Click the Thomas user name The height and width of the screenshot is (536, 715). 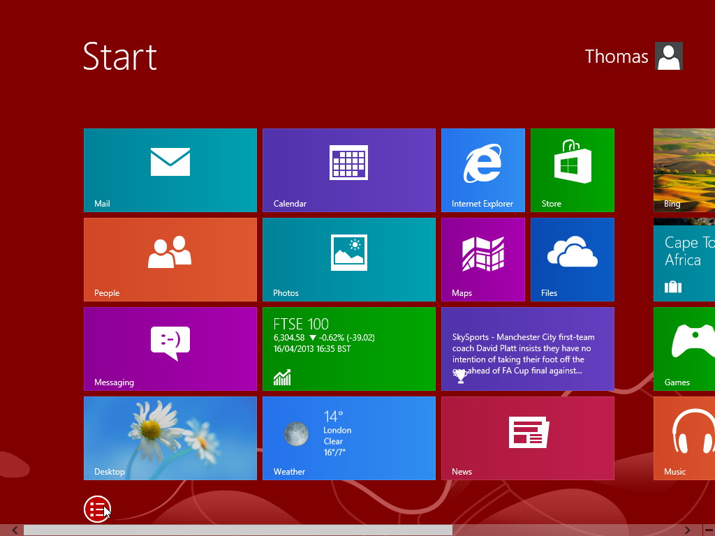[x=617, y=57]
